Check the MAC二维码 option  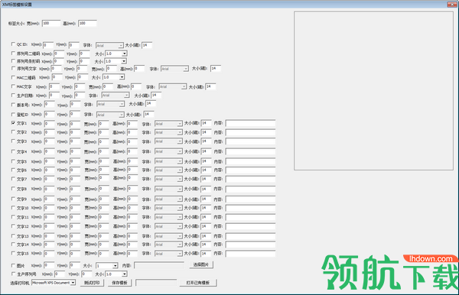point(13,77)
